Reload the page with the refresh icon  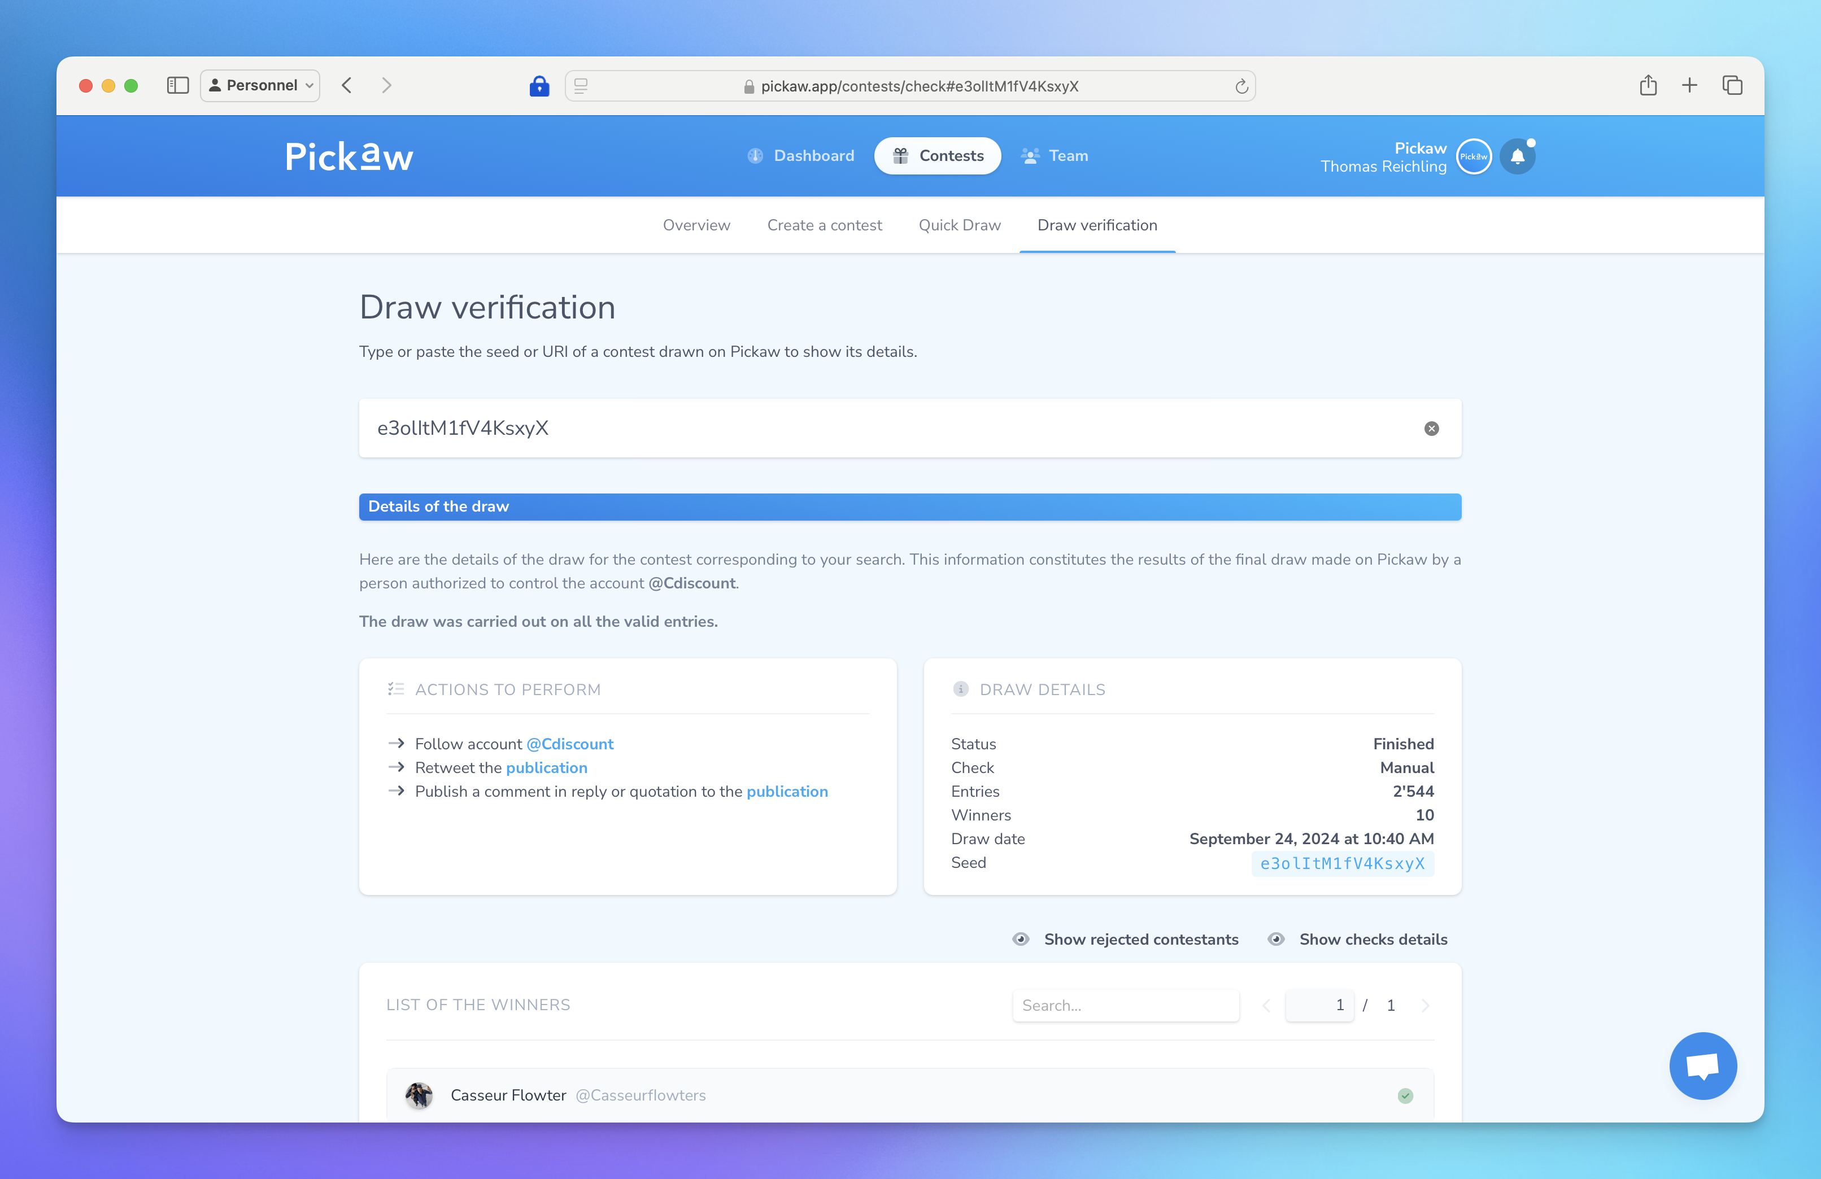pos(1241,86)
